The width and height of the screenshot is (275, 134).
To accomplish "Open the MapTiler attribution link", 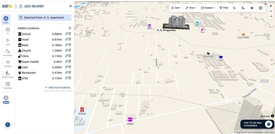I will [x=240, y=132].
